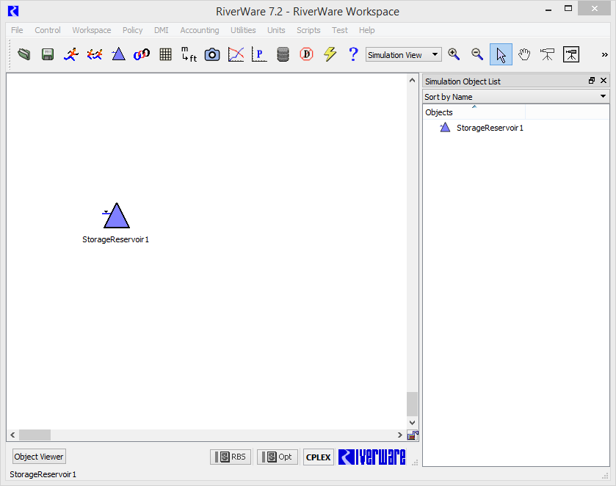This screenshot has height=486, width=616.
Task: Open the Accounting menu
Action: (200, 30)
